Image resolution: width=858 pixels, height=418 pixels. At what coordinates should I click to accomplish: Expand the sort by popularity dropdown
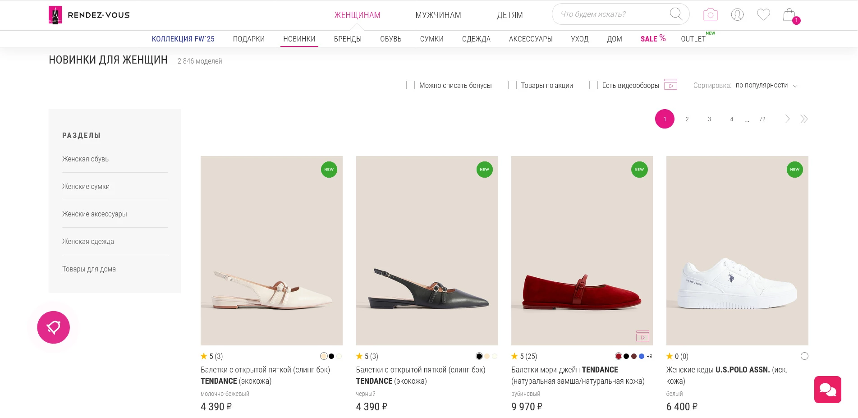tap(766, 85)
